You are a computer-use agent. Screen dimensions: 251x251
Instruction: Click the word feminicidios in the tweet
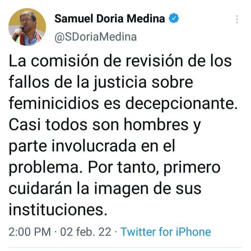tap(53, 103)
